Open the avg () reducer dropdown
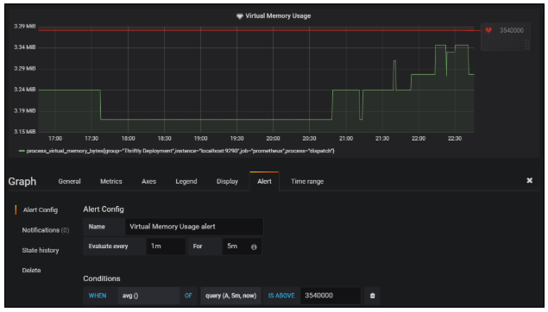 (148, 296)
